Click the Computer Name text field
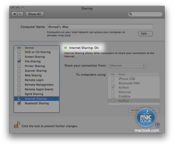 tap(100, 27)
